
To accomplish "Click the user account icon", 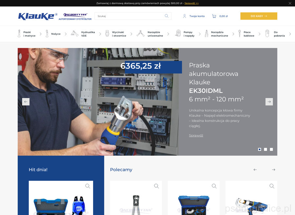I will (x=184, y=16).
